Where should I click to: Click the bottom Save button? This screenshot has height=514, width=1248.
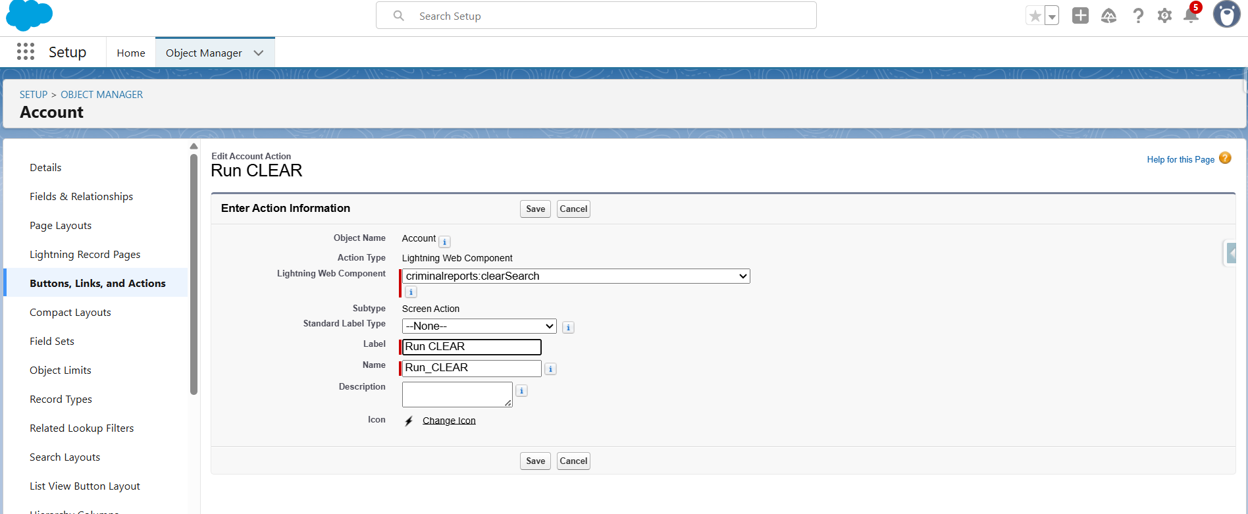[535, 461]
